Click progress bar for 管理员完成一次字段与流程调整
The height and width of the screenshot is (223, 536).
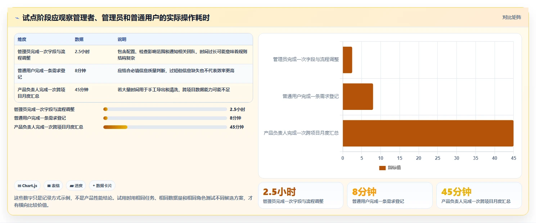[x=165, y=110]
